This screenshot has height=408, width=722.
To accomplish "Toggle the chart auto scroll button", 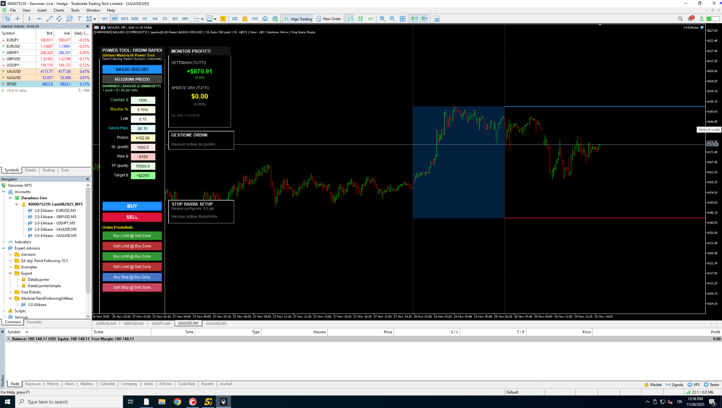I will click(x=414, y=19).
